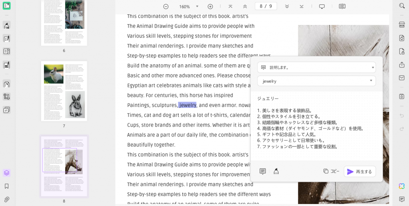The width and height of the screenshot is (409, 206).
Task: Start slideshow presentation mode icon
Action: (322, 6)
